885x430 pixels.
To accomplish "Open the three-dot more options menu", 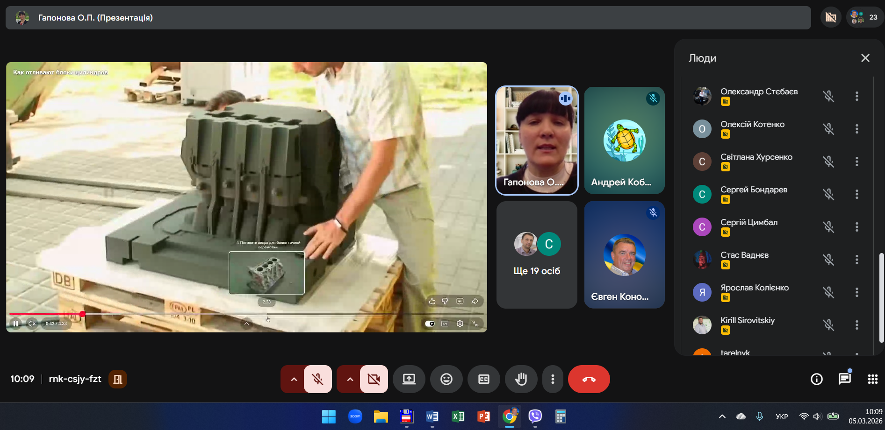I will pos(553,379).
